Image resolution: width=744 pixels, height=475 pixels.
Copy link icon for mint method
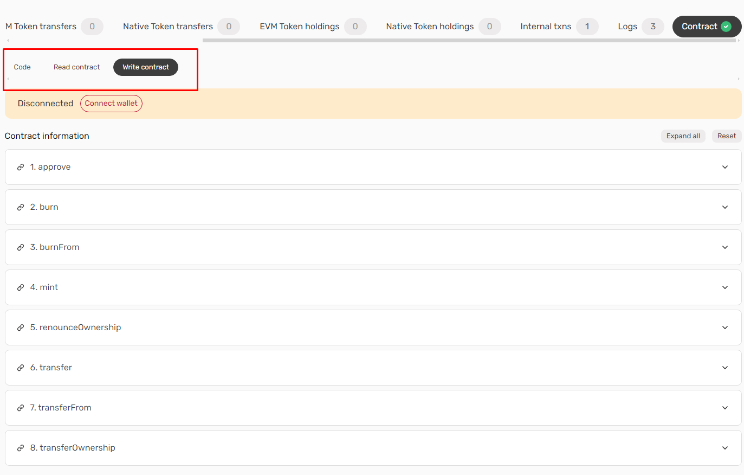point(21,287)
